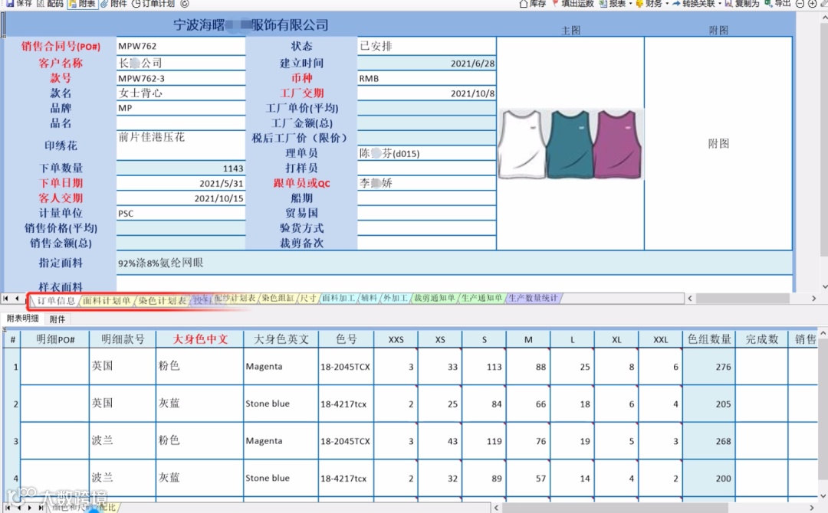
Task: Click the 大身色中文 column header
Action: 199,339
